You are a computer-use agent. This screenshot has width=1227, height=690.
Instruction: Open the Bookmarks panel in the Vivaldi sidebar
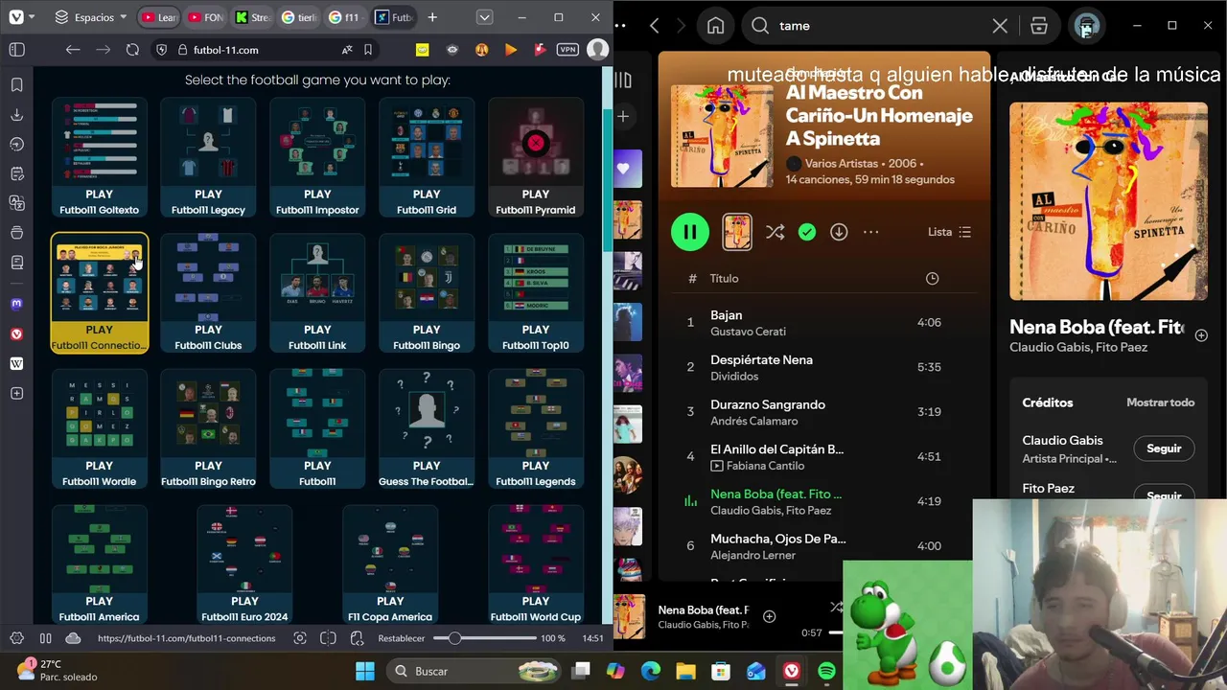click(x=16, y=85)
